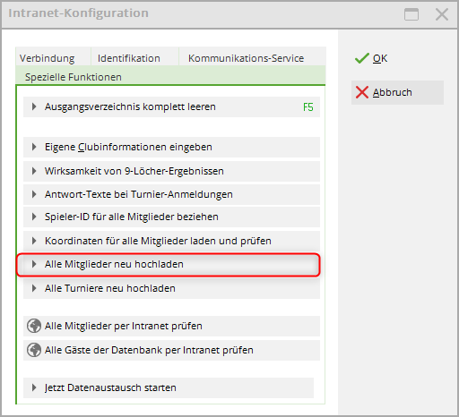Click arrow icon next to Jetzt Datenaustausch starten
Viewport: 459px width, 417px height.
point(34,387)
